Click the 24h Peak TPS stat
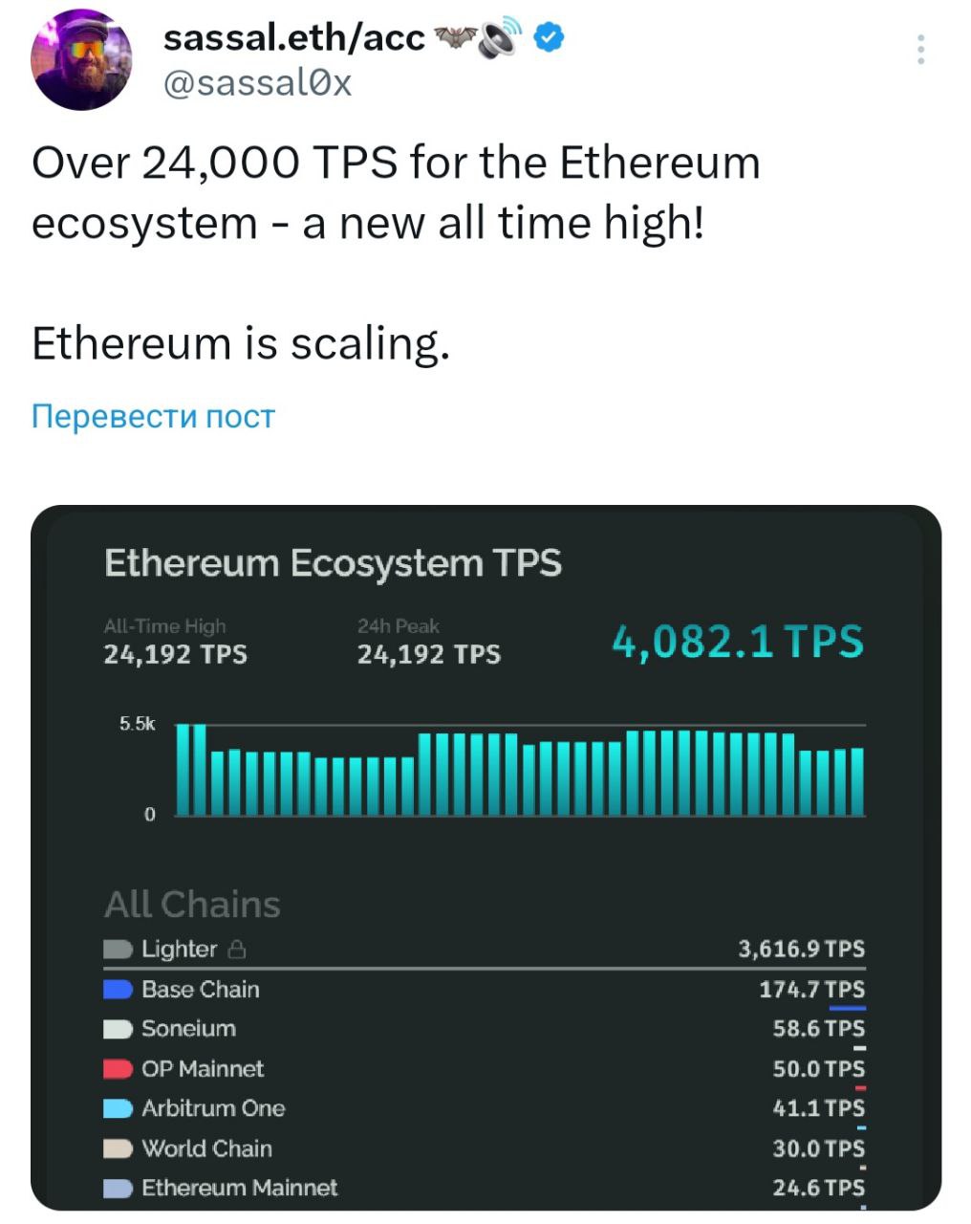971x1224 pixels. [x=428, y=654]
